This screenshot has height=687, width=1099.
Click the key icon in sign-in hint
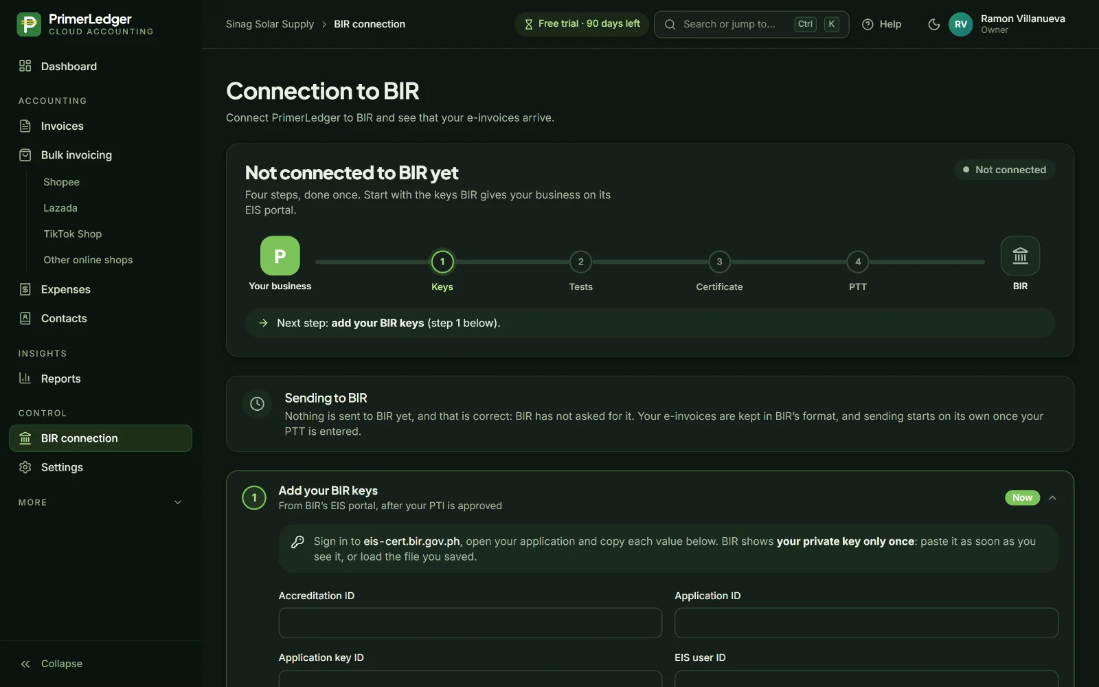pyautogui.click(x=297, y=542)
